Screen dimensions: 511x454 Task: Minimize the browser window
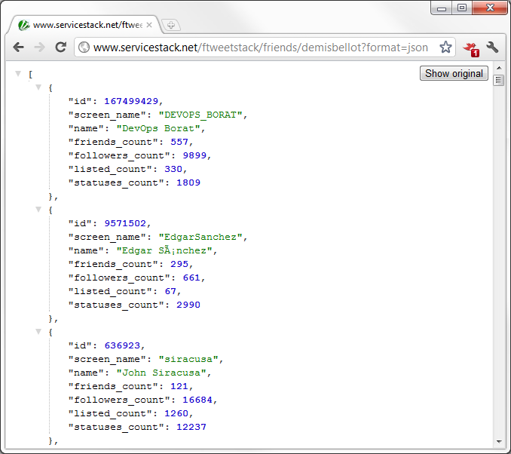tap(441, 8)
